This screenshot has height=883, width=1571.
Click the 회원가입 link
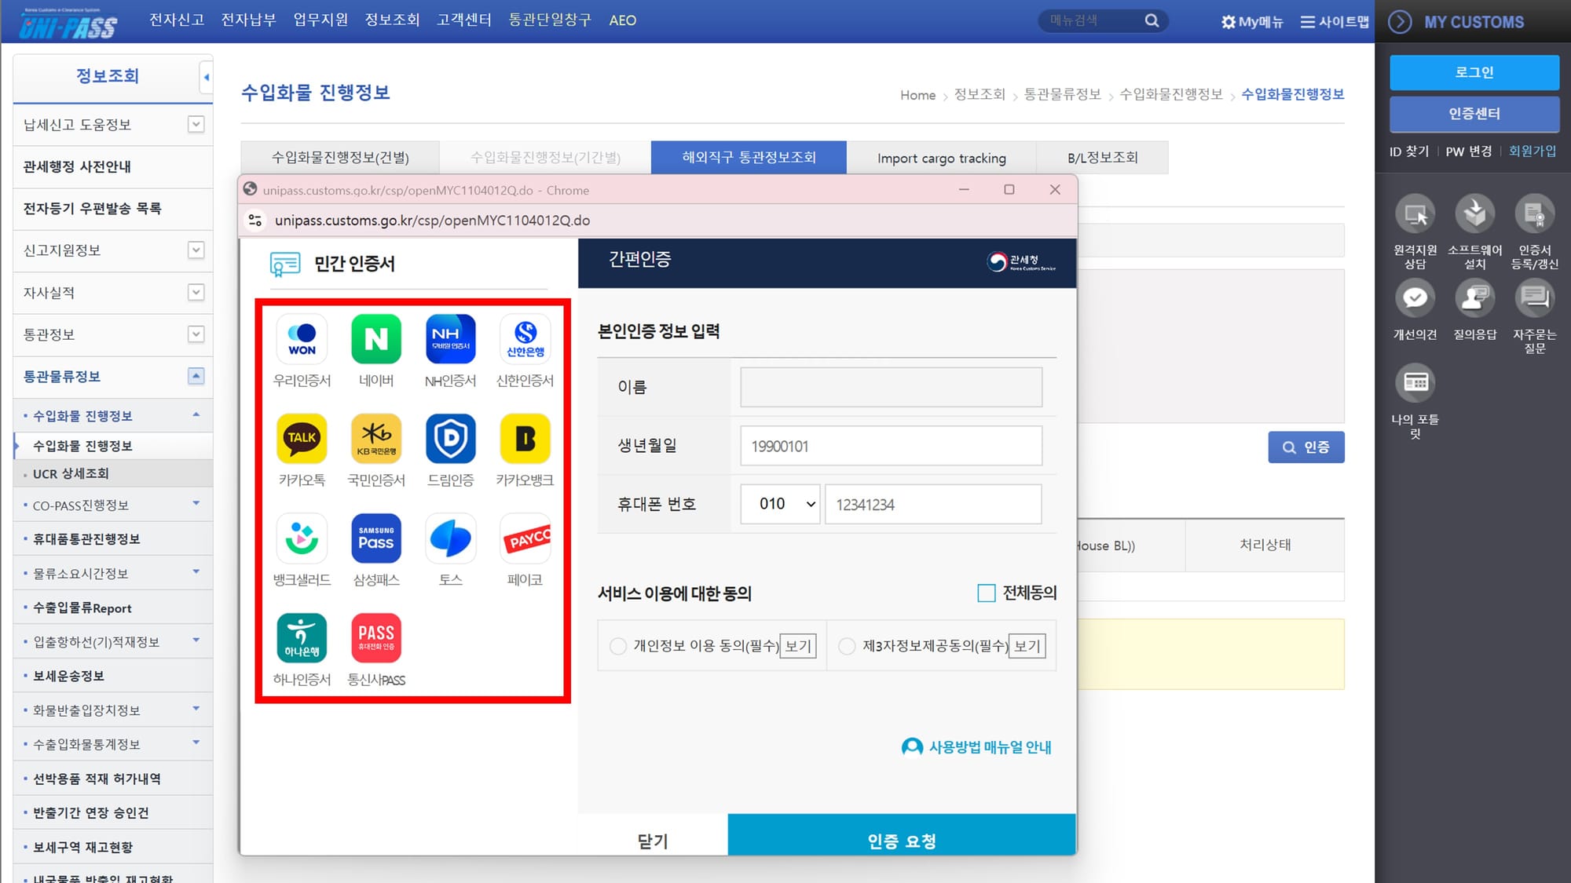[x=1532, y=151]
